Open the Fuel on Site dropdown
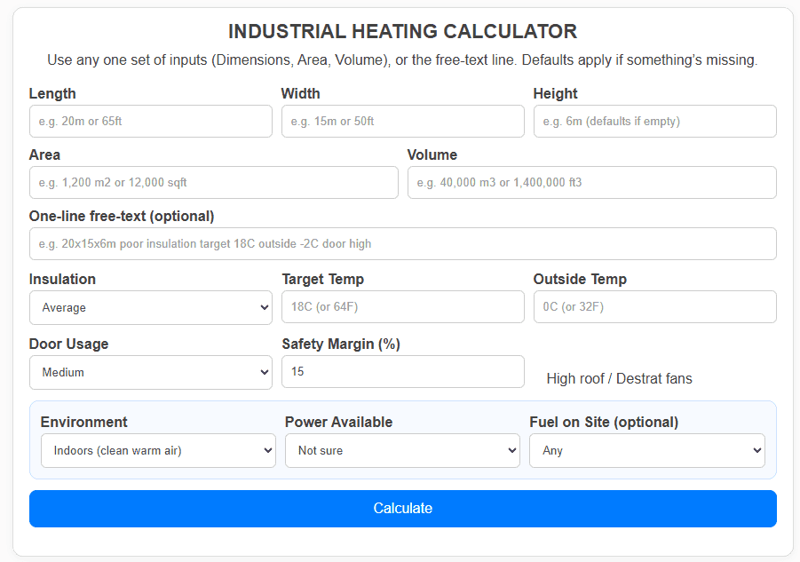This screenshot has width=800, height=562. tap(646, 451)
